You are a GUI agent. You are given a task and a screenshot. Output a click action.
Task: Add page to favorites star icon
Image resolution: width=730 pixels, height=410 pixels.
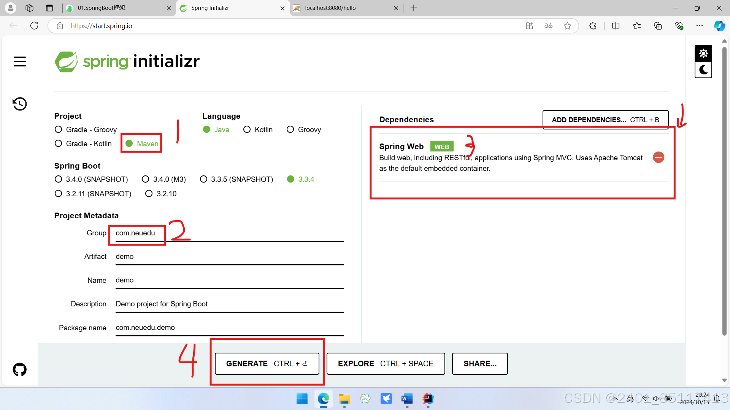[567, 26]
